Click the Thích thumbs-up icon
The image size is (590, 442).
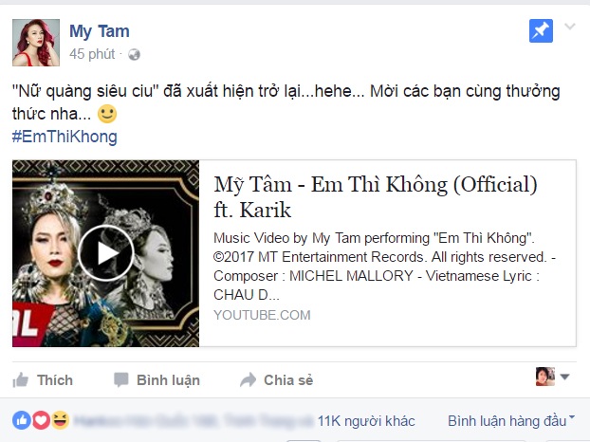pyautogui.click(x=20, y=380)
